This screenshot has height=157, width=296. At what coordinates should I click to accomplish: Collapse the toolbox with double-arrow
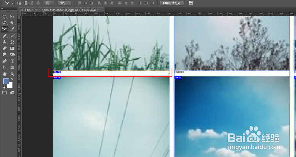coord(2,9)
